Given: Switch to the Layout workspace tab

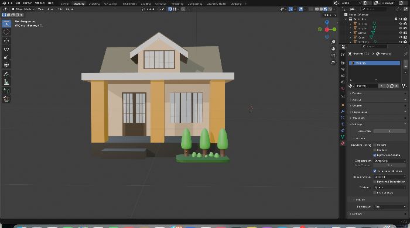Looking at the screenshot, I should (64, 4).
